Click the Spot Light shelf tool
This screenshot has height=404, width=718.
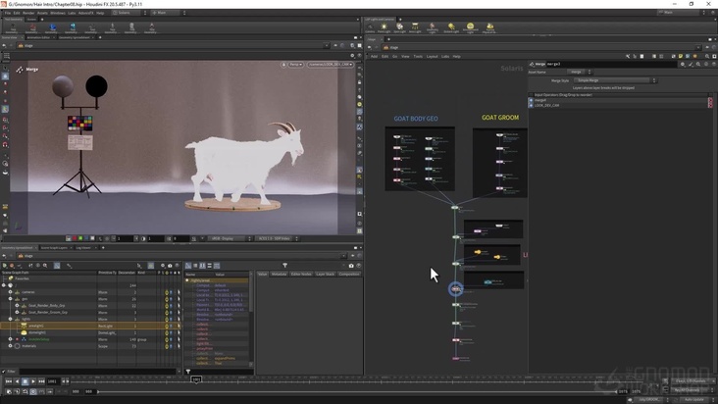400,27
